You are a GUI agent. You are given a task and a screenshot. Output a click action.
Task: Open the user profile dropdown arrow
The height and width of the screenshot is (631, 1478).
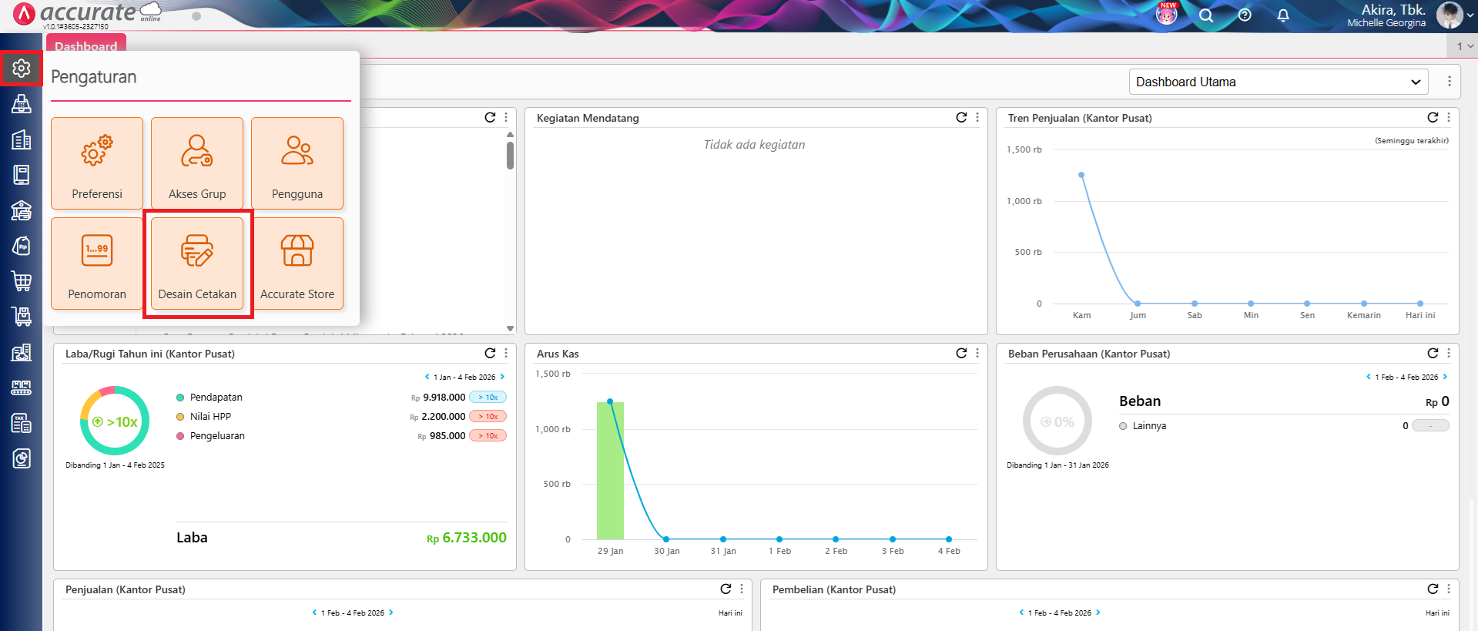1470,15
